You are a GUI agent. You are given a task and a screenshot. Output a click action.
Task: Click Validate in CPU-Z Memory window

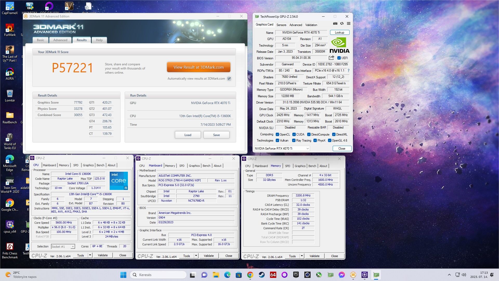pyautogui.click(x=314, y=256)
